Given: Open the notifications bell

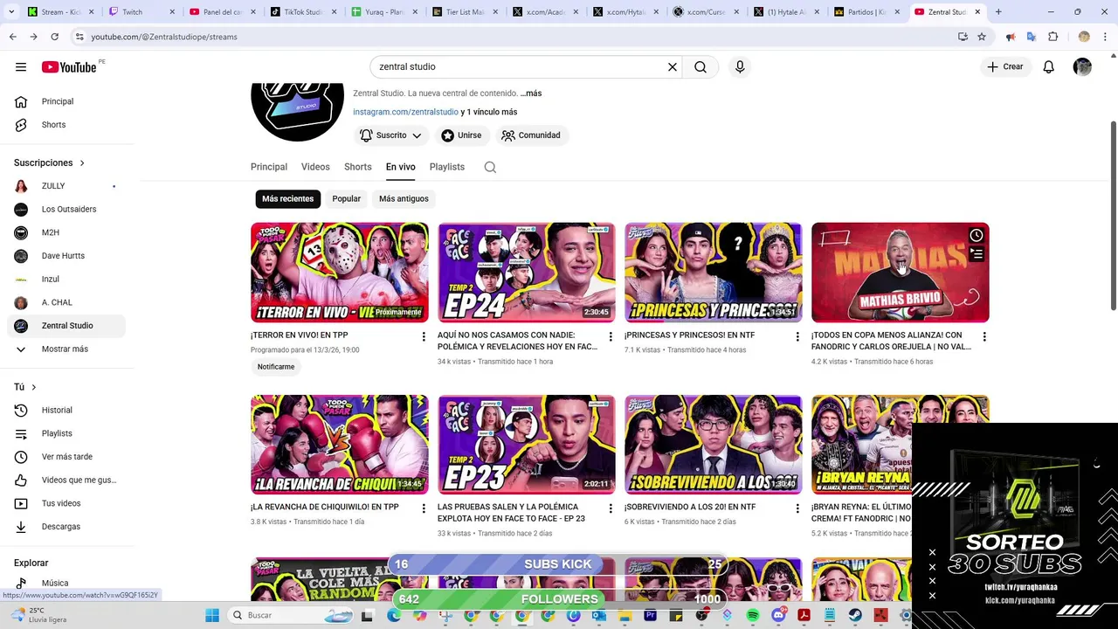Looking at the screenshot, I should pyautogui.click(x=1049, y=67).
